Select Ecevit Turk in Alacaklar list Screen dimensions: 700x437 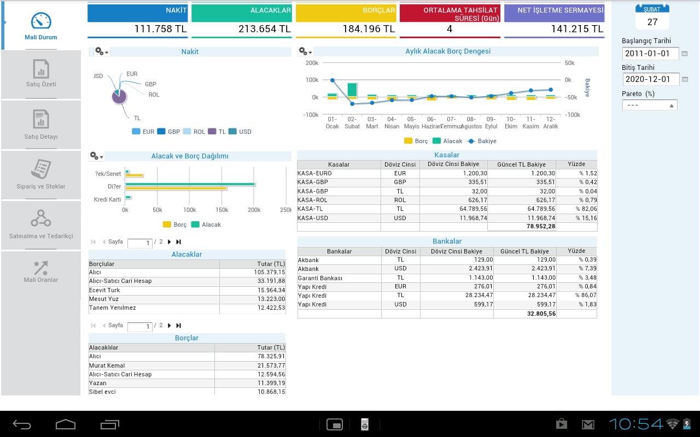187,290
